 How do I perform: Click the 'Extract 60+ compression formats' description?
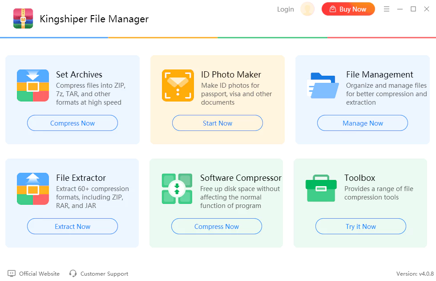93,197
